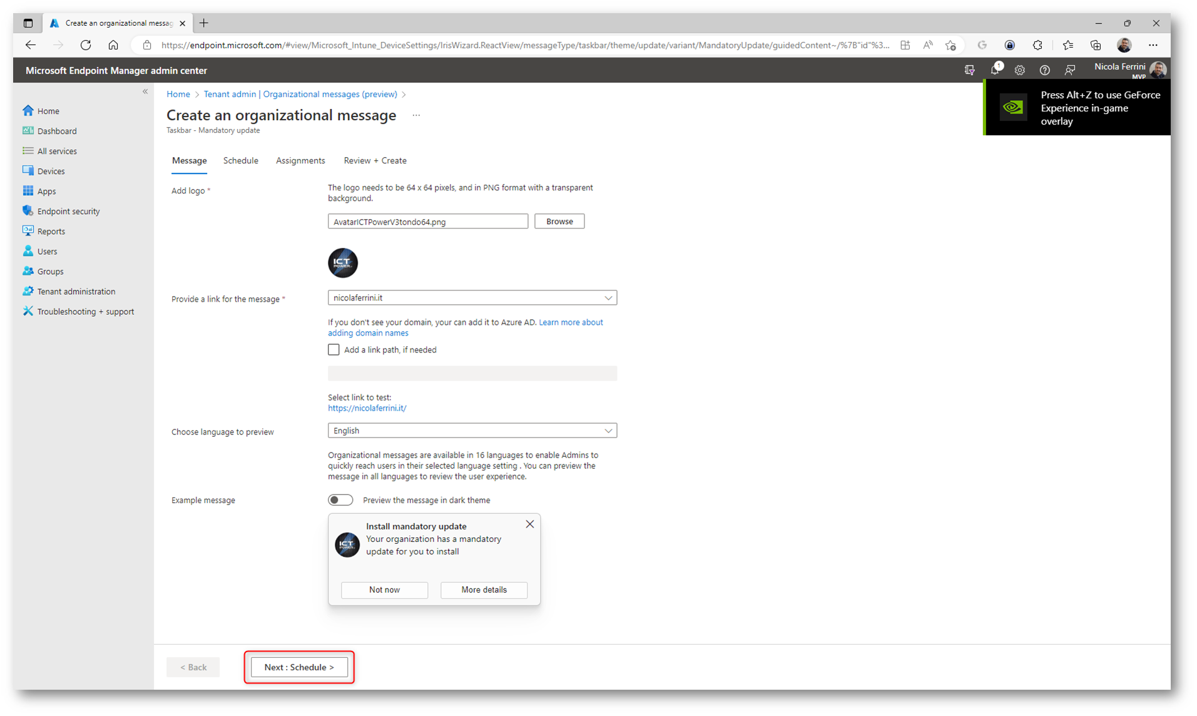Screen dimensions: 1197x716
Task: Click Browse to choose logo
Action: [x=559, y=222]
